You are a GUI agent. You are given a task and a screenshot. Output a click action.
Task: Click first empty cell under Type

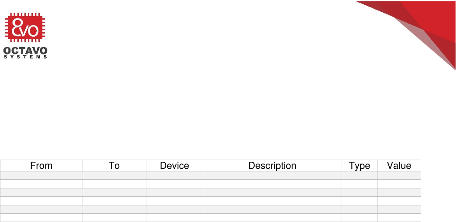360,175
